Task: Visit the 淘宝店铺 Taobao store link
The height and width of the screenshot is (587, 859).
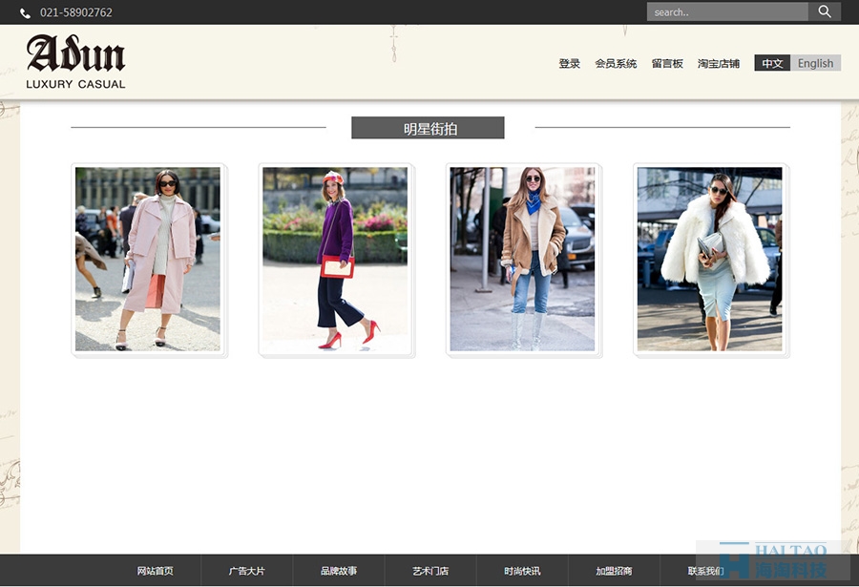Action: (719, 64)
